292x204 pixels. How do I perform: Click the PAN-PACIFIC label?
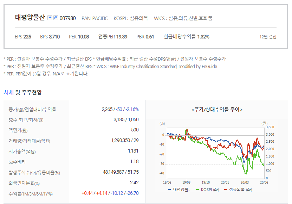point(95,18)
